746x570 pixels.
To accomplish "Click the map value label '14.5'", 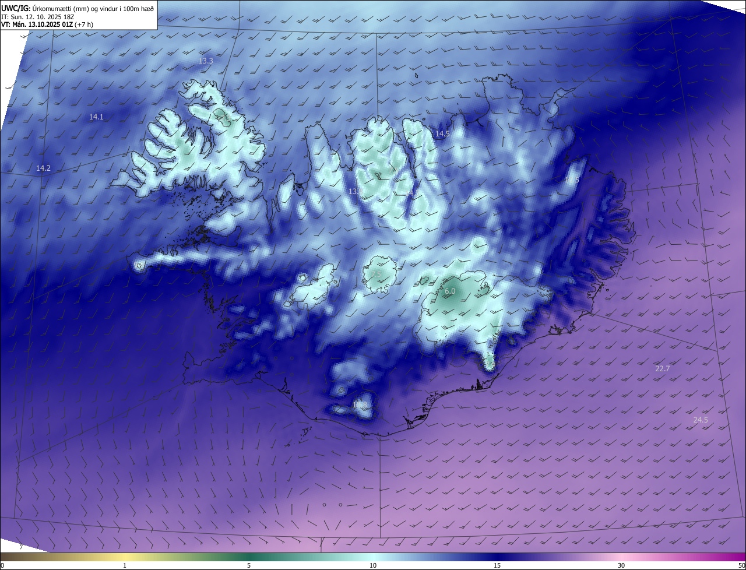I will [442, 133].
